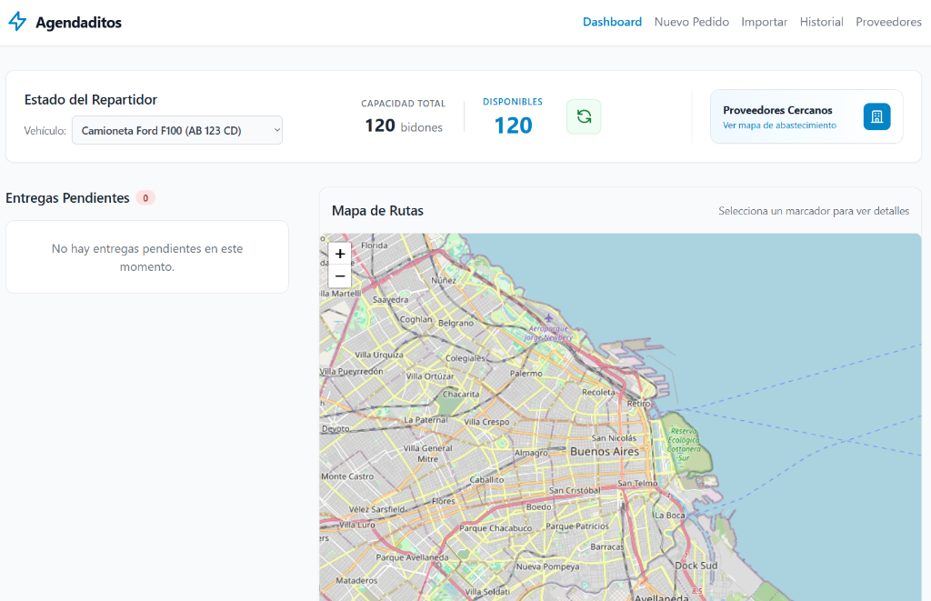Open the Proveedores Cercanos card title
Viewport: 931px width, 601px height.
(777, 110)
